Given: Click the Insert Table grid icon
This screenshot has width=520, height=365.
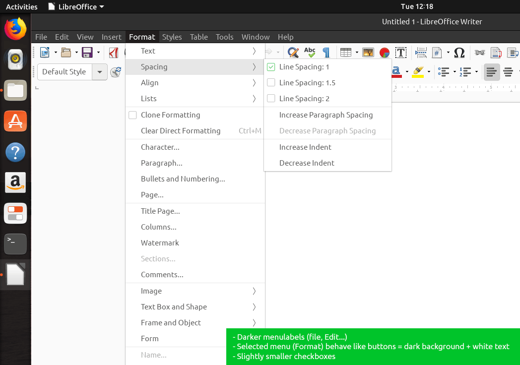Looking at the screenshot, I should pos(346,53).
